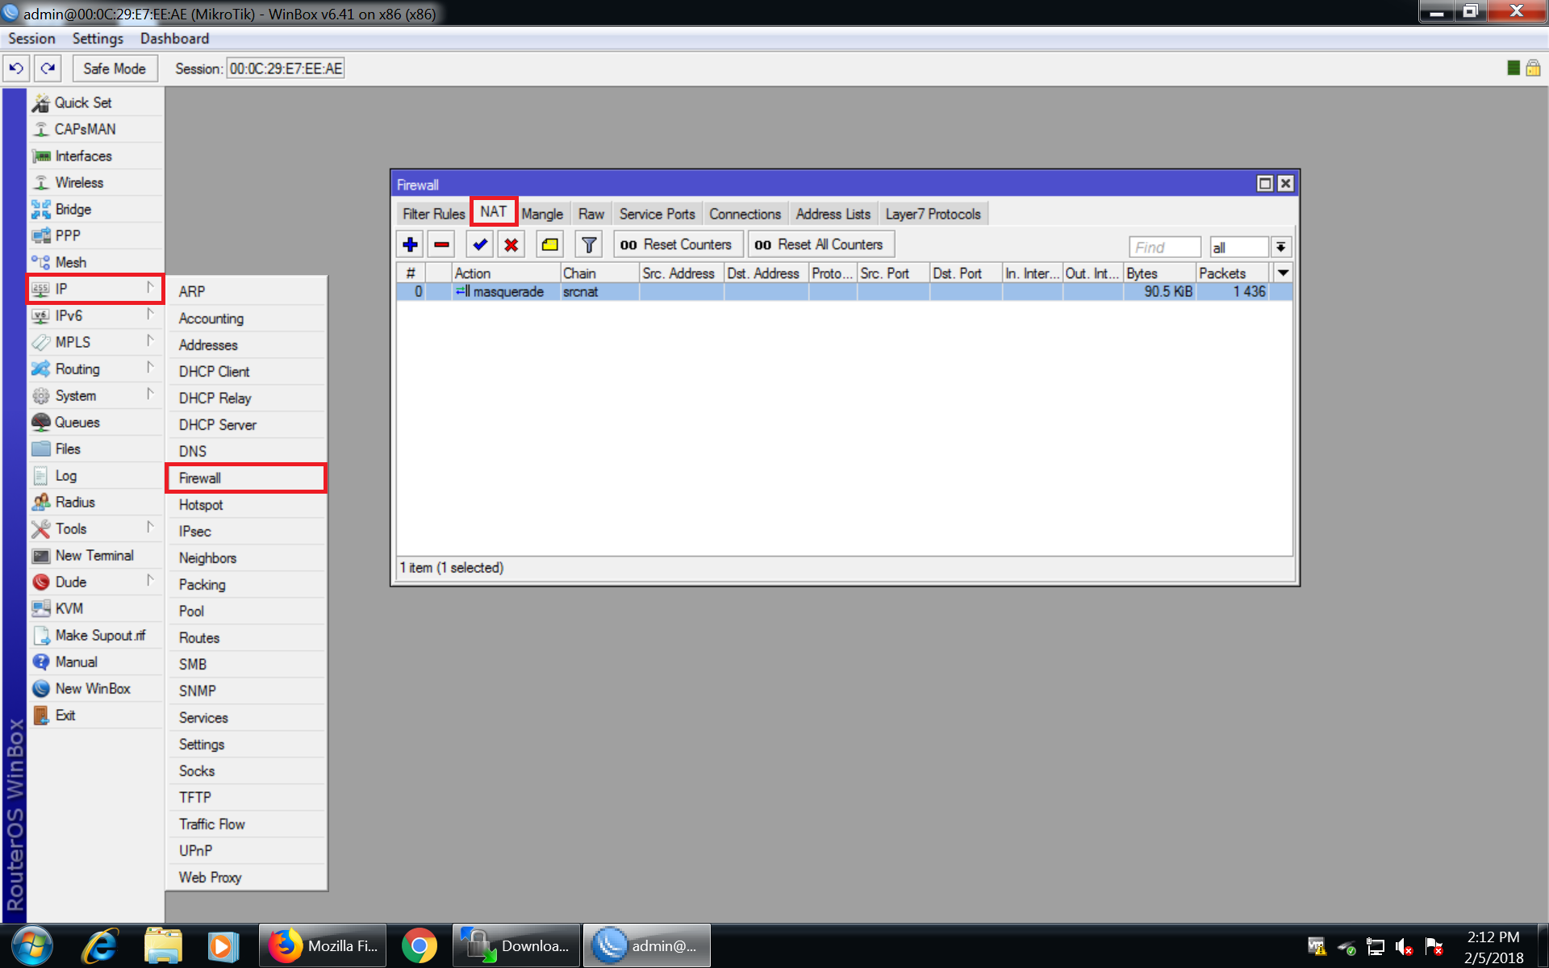The image size is (1549, 968).
Task: Switch to the Raw tab
Action: 591,214
